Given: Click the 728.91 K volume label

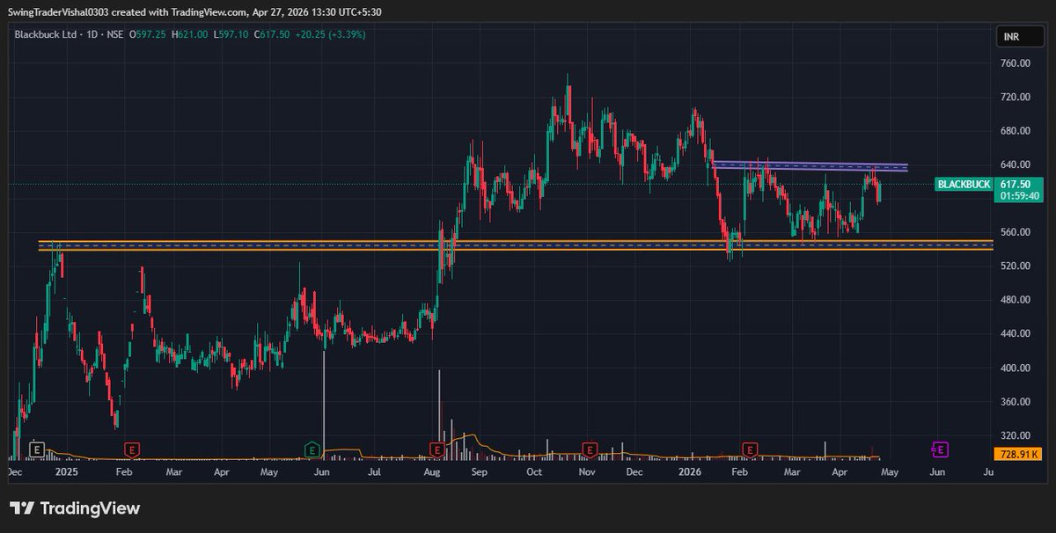Looking at the screenshot, I should point(1018,454).
